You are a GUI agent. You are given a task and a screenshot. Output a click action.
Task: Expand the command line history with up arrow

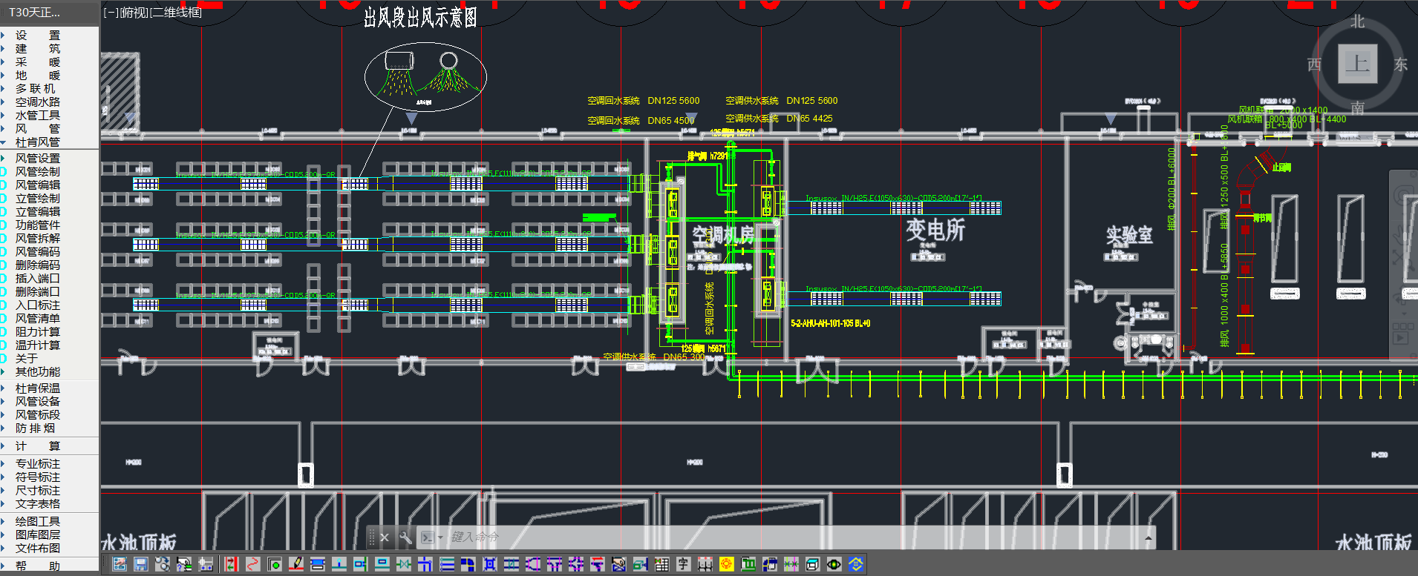[1149, 537]
